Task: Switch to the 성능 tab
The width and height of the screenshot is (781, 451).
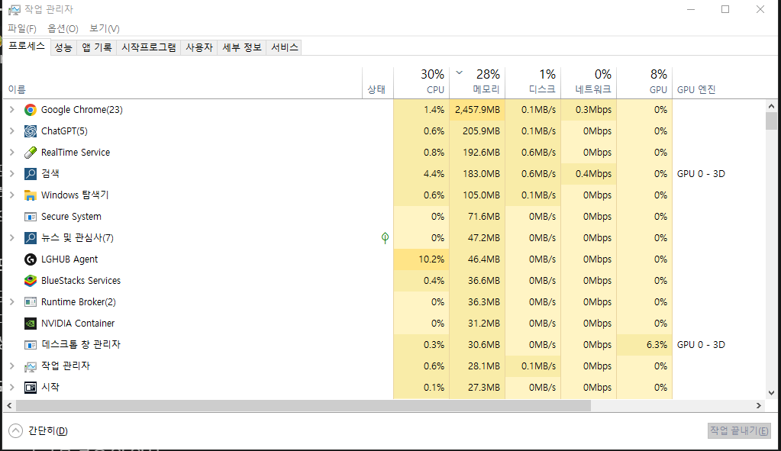Action: (x=63, y=47)
